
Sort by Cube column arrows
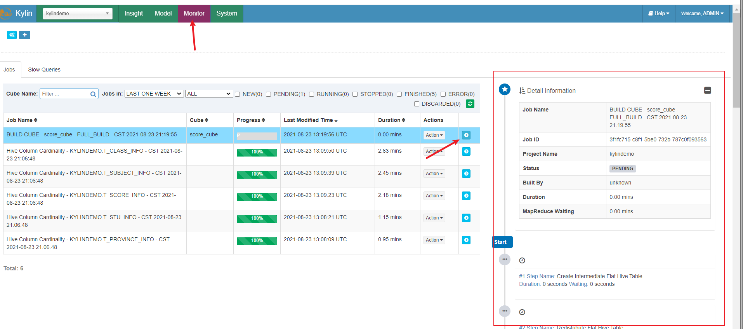click(x=207, y=120)
